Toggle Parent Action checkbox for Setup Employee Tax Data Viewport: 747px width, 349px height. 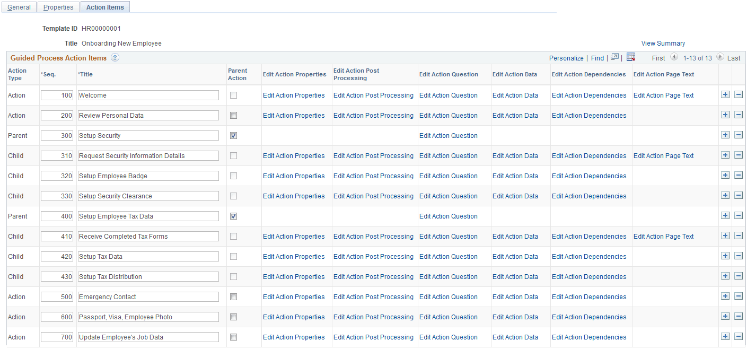point(234,215)
